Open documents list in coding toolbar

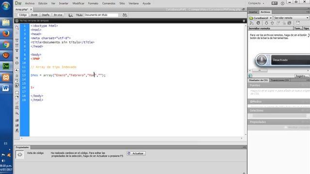click(17, 28)
